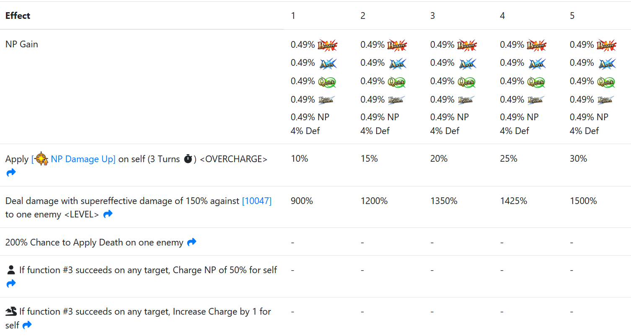Follow the arrow link under NP Damage Up row

(11, 173)
